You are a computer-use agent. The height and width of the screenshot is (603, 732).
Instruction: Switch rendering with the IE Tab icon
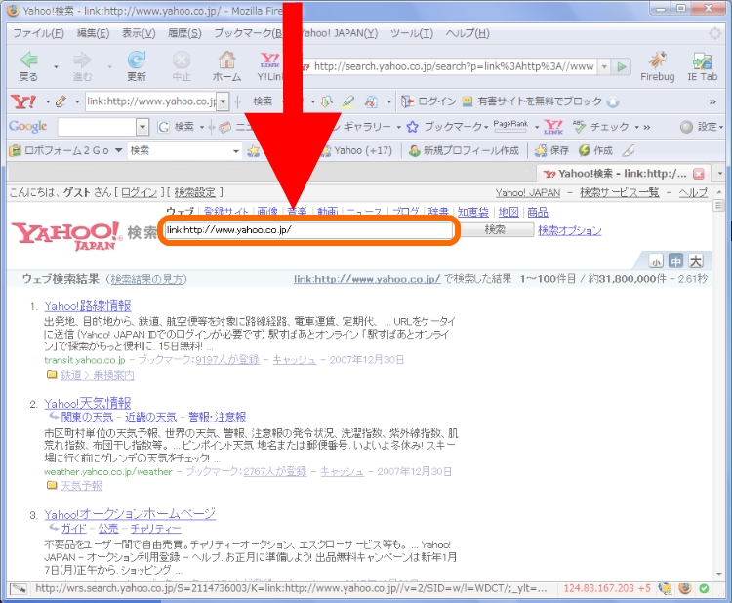click(702, 60)
